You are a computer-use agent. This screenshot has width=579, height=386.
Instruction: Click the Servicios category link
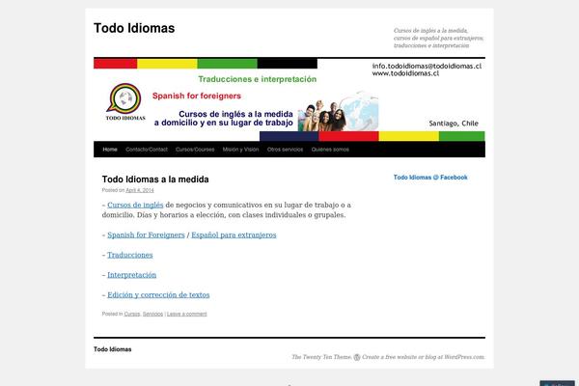pos(152,314)
